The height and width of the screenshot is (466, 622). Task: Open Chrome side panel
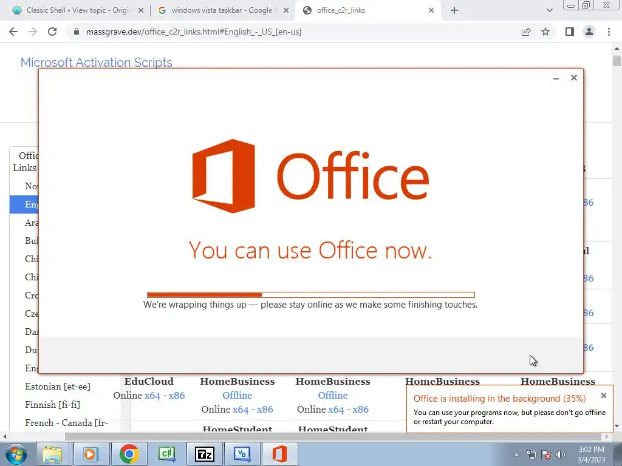point(570,32)
